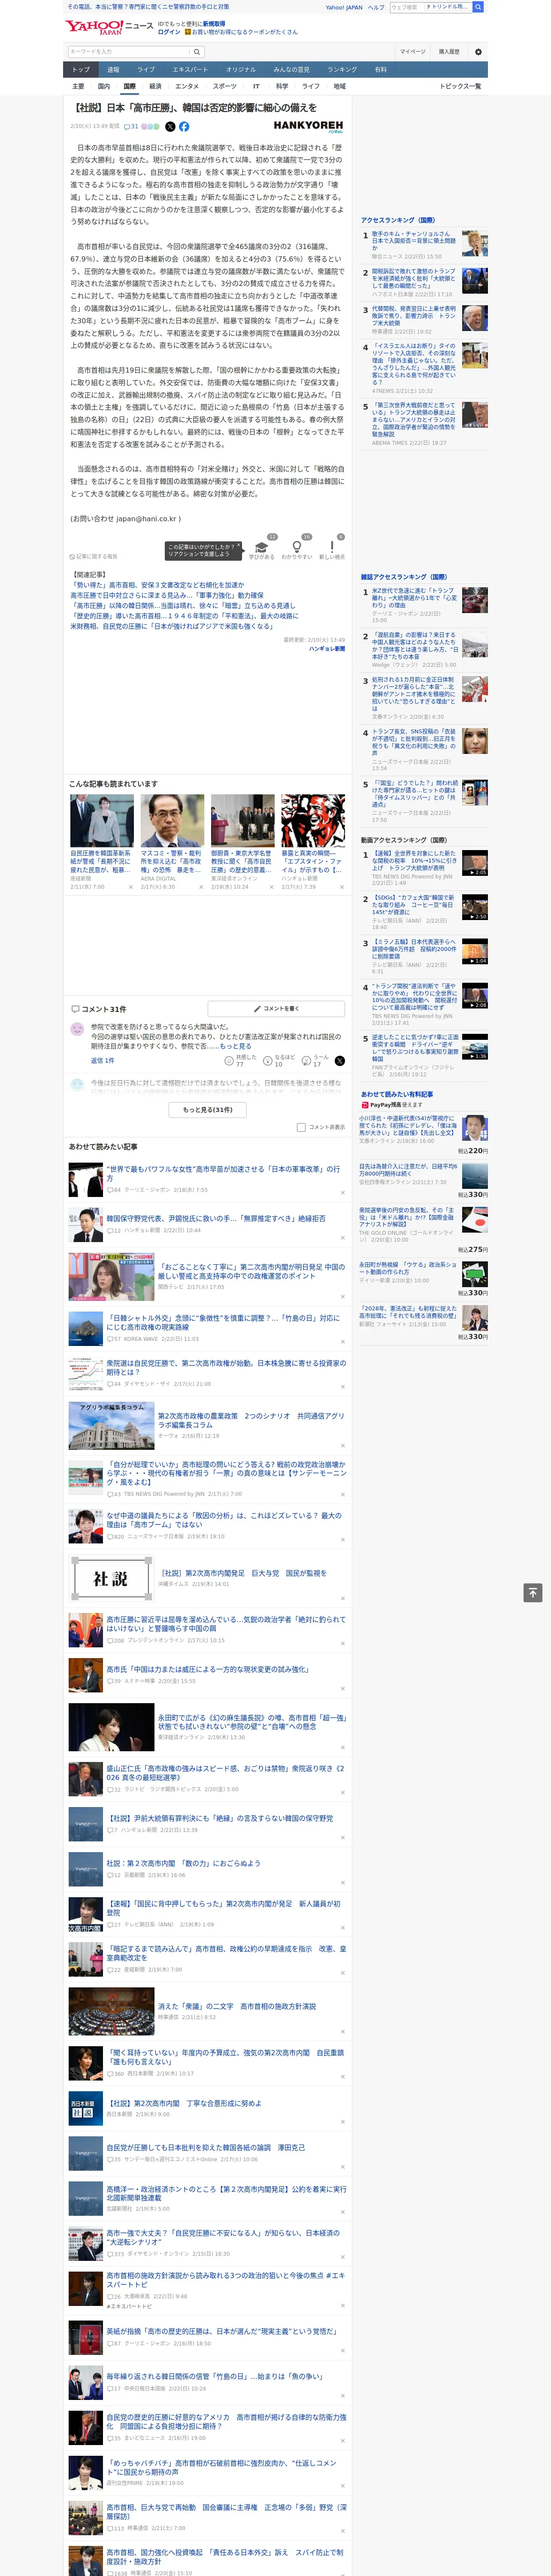This screenshot has width=551, height=2576.
Task: Click the search magnifier icon in top-right web search
Action: [x=478, y=7]
